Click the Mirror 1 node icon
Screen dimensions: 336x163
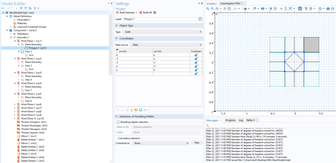(18, 136)
